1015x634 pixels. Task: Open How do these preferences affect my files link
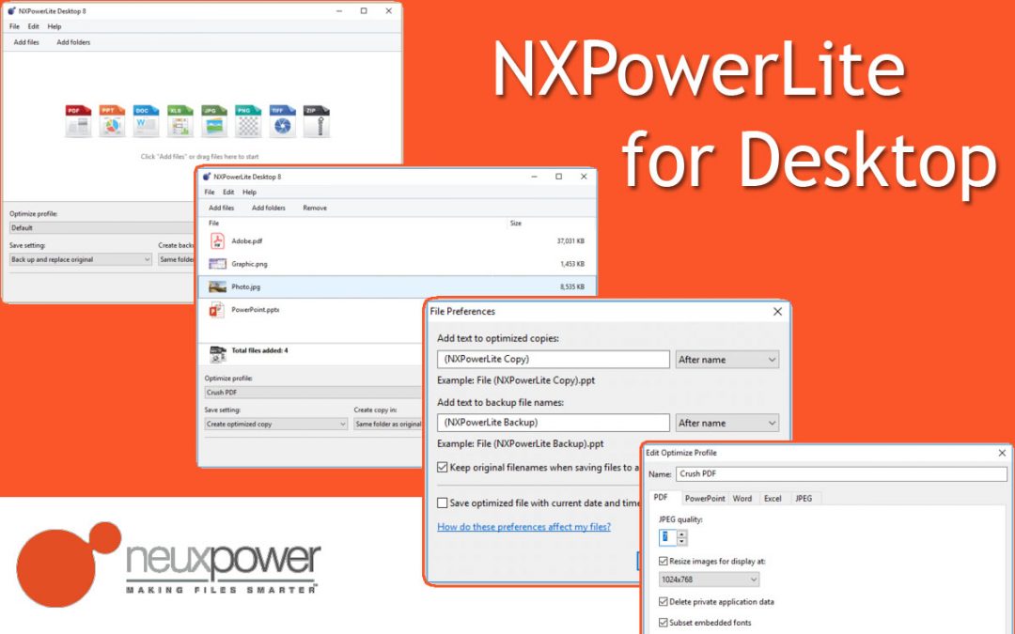[523, 527]
